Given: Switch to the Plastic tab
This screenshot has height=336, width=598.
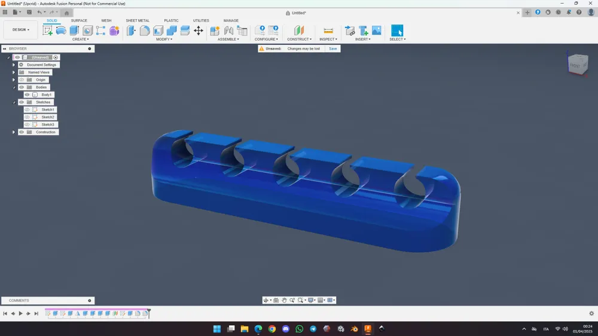Looking at the screenshot, I should (171, 20).
